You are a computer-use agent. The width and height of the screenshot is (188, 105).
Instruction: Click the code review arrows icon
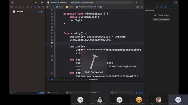coord(141,2)
